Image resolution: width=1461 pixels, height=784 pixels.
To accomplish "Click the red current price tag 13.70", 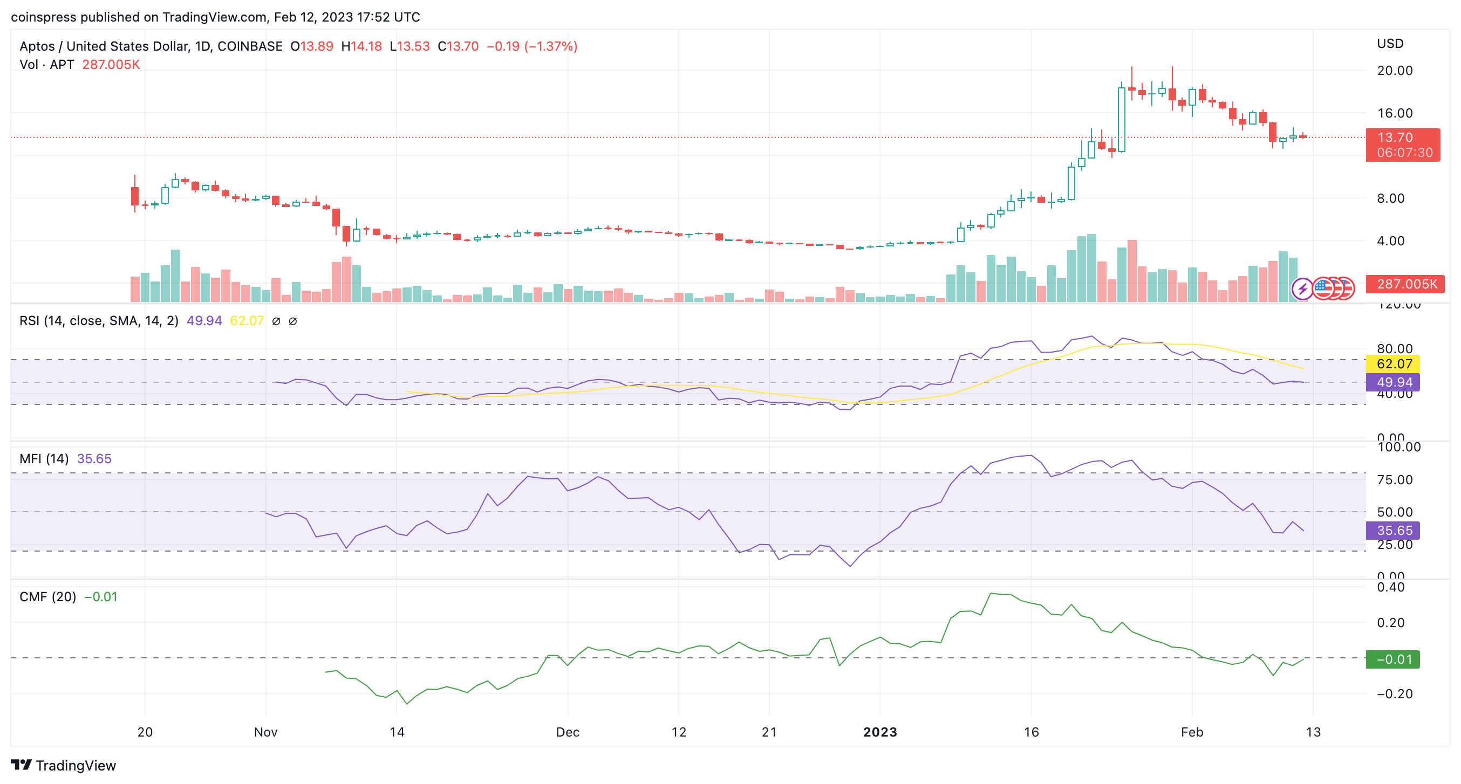I will pyautogui.click(x=1395, y=137).
